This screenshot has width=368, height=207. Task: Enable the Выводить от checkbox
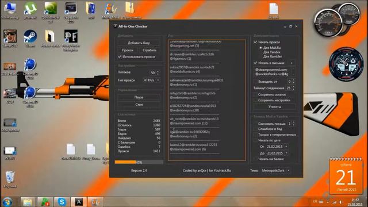255,82
